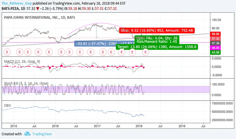Click the 2018 label on time axis
This screenshot has width=236, height=139.
point(139,126)
